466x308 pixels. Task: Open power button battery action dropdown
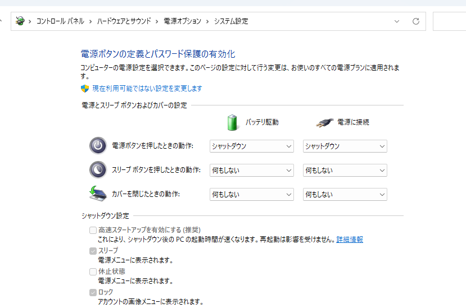tap(252, 146)
